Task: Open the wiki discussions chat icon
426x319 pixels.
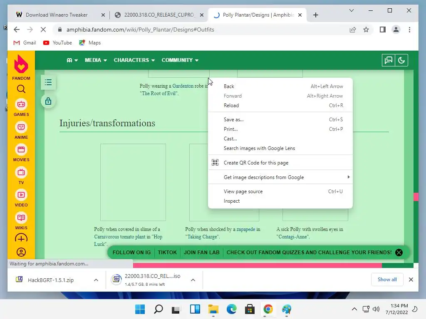Action: click(388, 60)
